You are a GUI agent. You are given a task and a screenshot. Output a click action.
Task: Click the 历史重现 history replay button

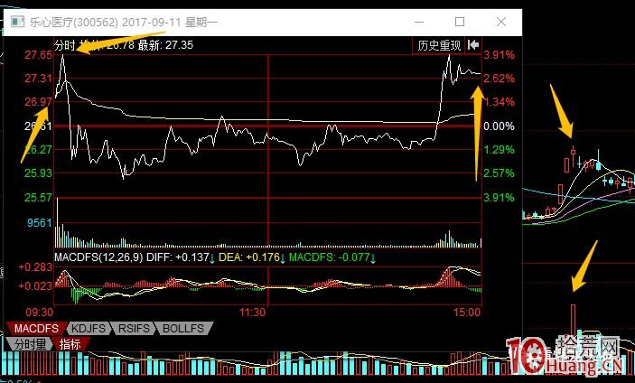coord(439,45)
